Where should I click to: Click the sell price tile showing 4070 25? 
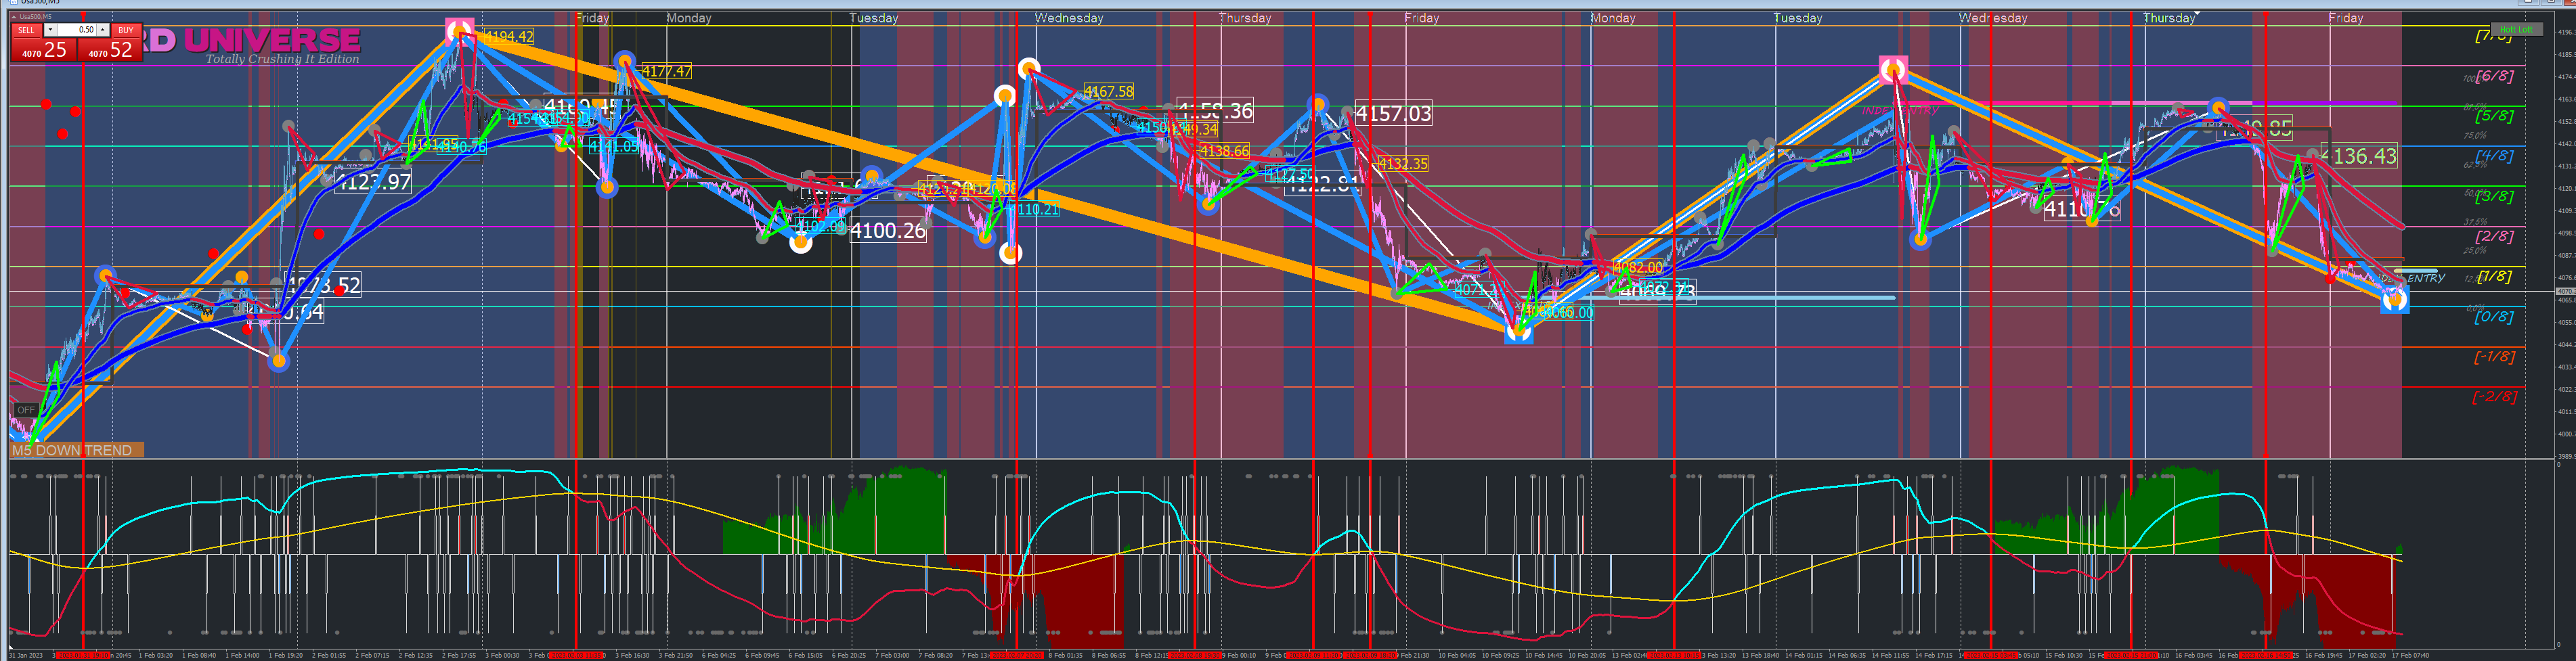(43, 50)
